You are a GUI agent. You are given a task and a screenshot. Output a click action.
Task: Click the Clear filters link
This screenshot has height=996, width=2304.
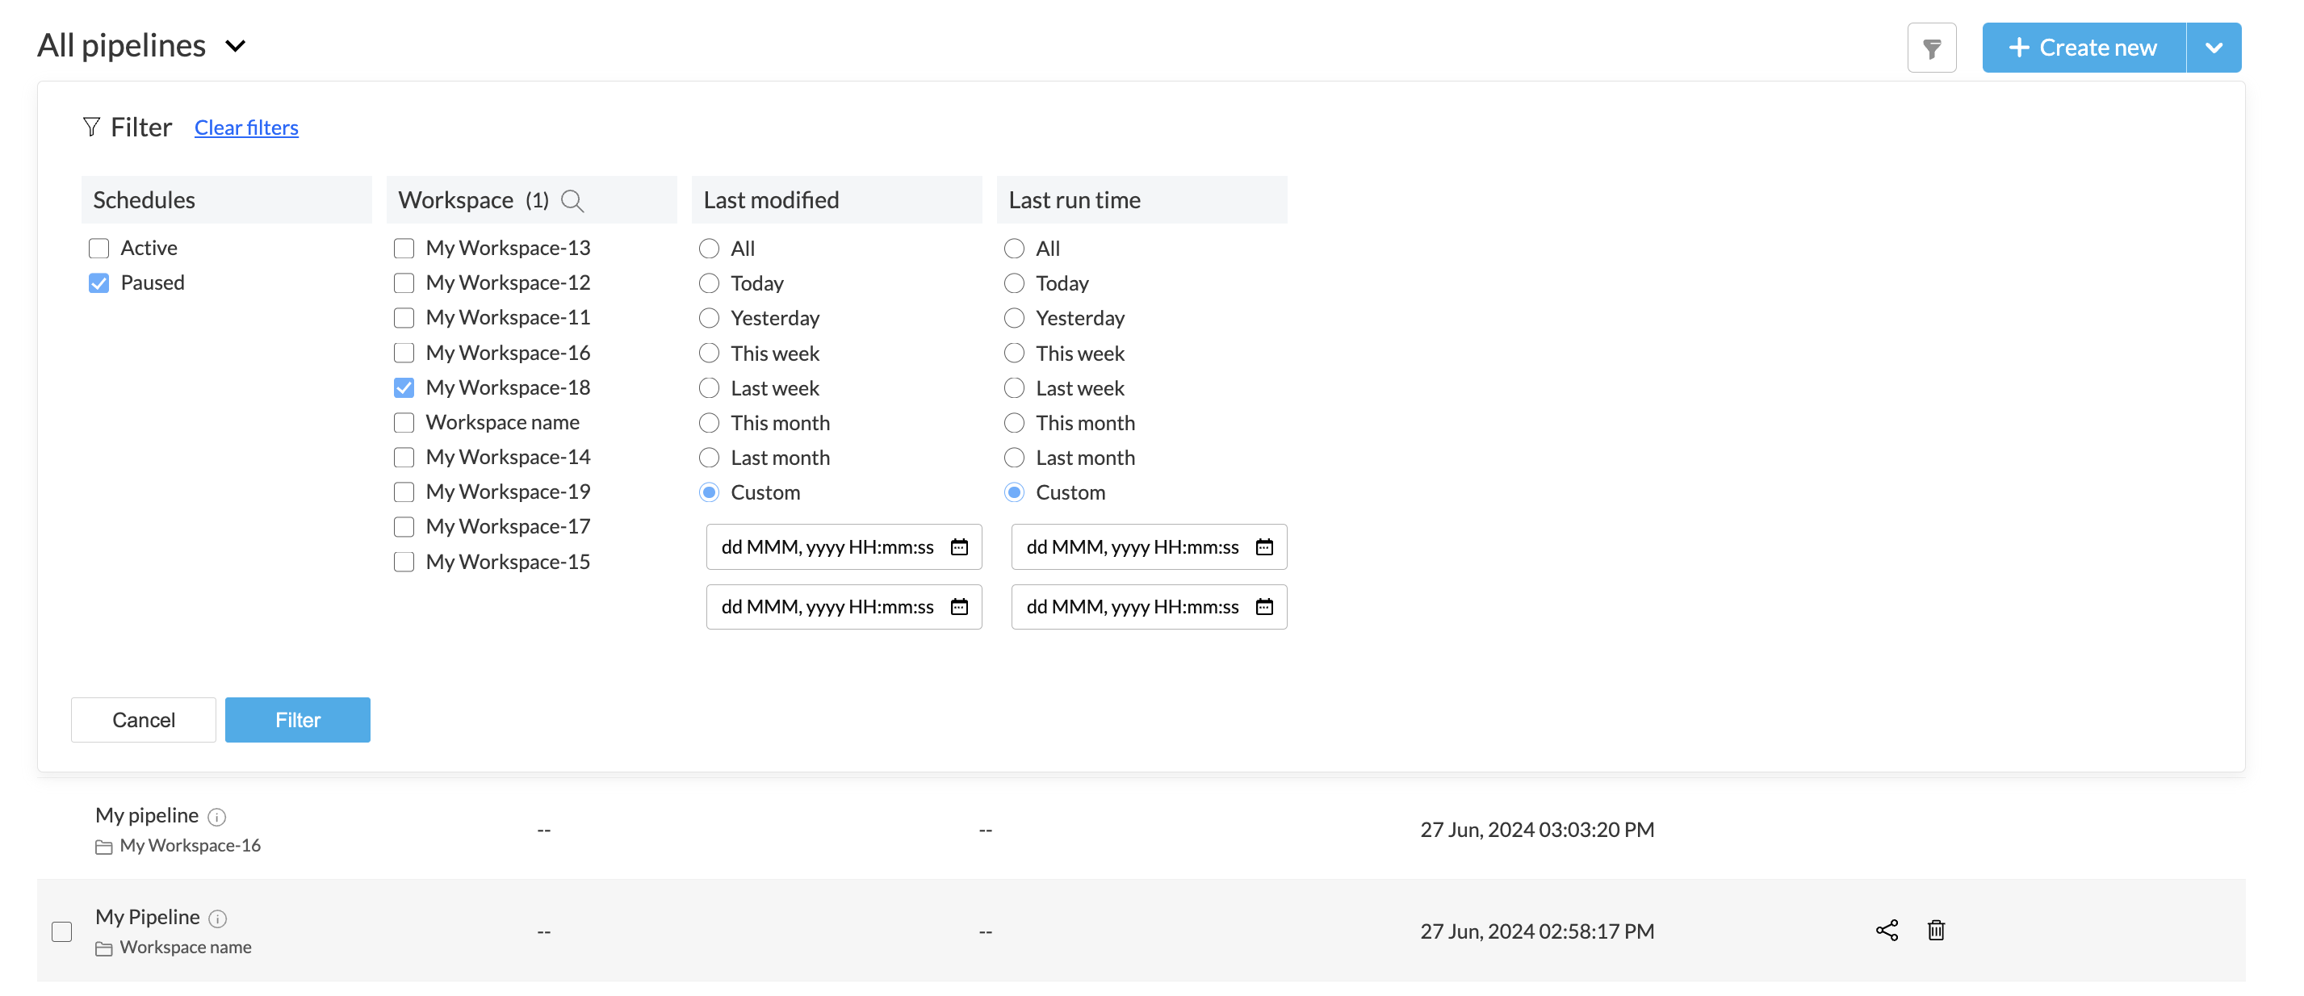pyautogui.click(x=246, y=128)
